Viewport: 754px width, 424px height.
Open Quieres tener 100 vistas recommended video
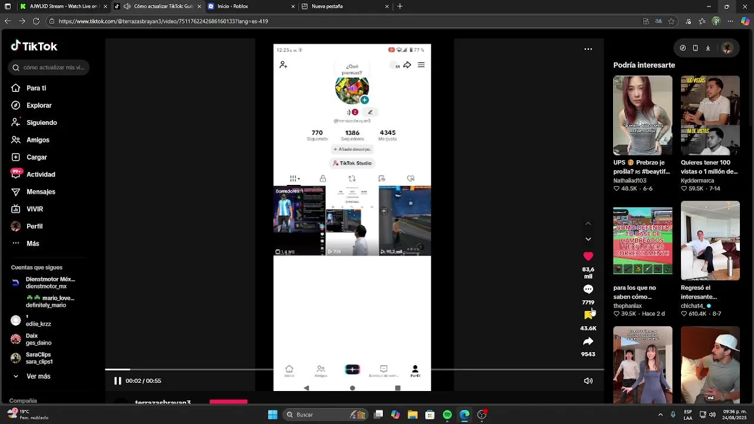tap(710, 115)
